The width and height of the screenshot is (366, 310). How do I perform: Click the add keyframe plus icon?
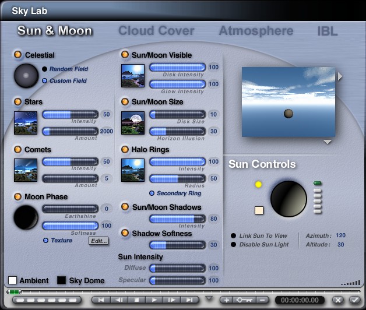[226, 300]
